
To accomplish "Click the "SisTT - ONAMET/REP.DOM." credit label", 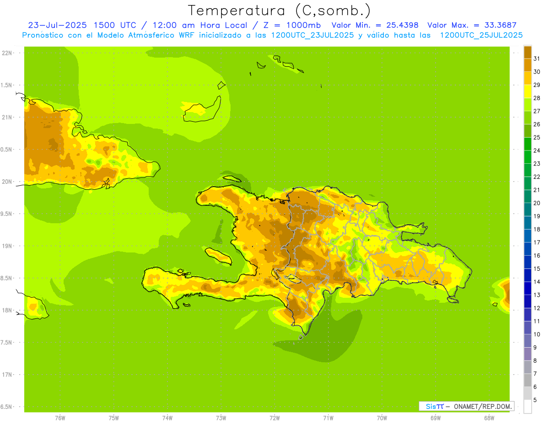I will tap(467, 406).
